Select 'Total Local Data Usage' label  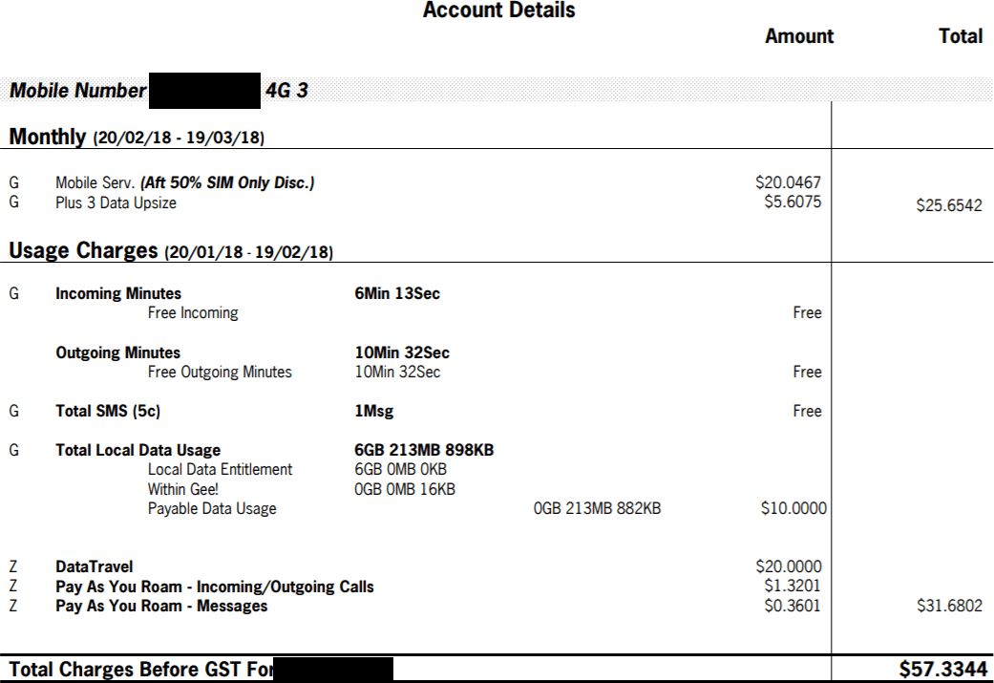coord(138,450)
